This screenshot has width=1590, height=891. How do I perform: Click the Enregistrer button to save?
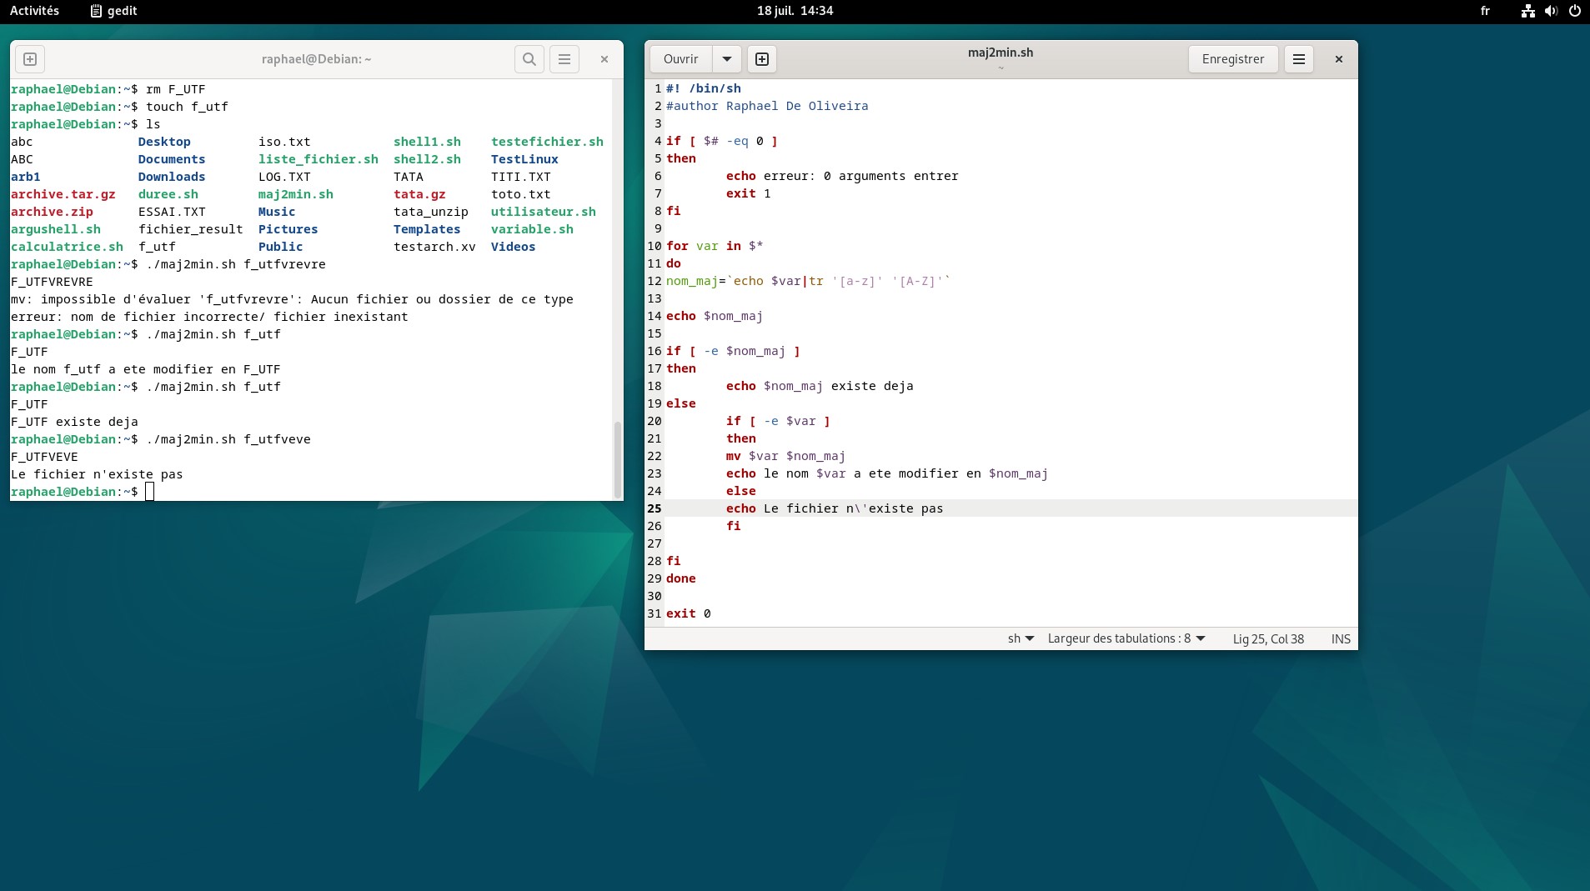(x=1232, y=59)
